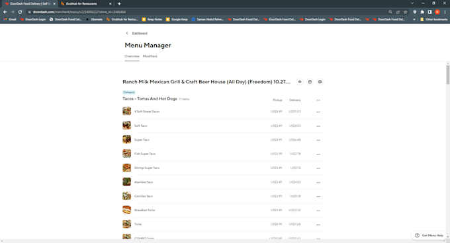This screenshot has width=450, height=243.
Task: Open the 4 Soft Street Tacos thumbnail
Action: (127, 111)
